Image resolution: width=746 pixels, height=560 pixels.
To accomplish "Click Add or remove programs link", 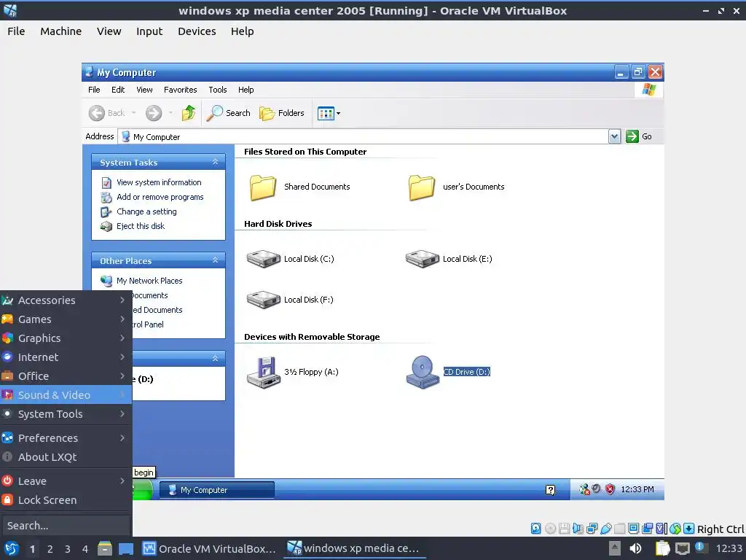I will [x=160, y=197].
